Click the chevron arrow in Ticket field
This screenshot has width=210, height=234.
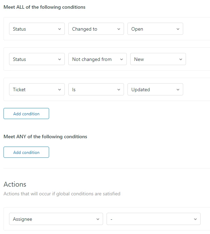coord(60,90)
